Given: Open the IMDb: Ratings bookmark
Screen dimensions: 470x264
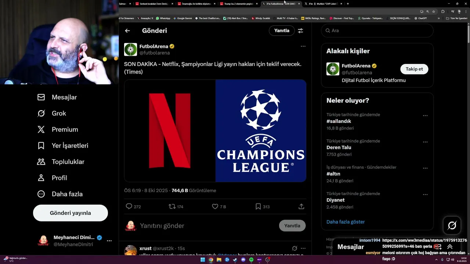Looking at the screenshot, I should [313, 18].
